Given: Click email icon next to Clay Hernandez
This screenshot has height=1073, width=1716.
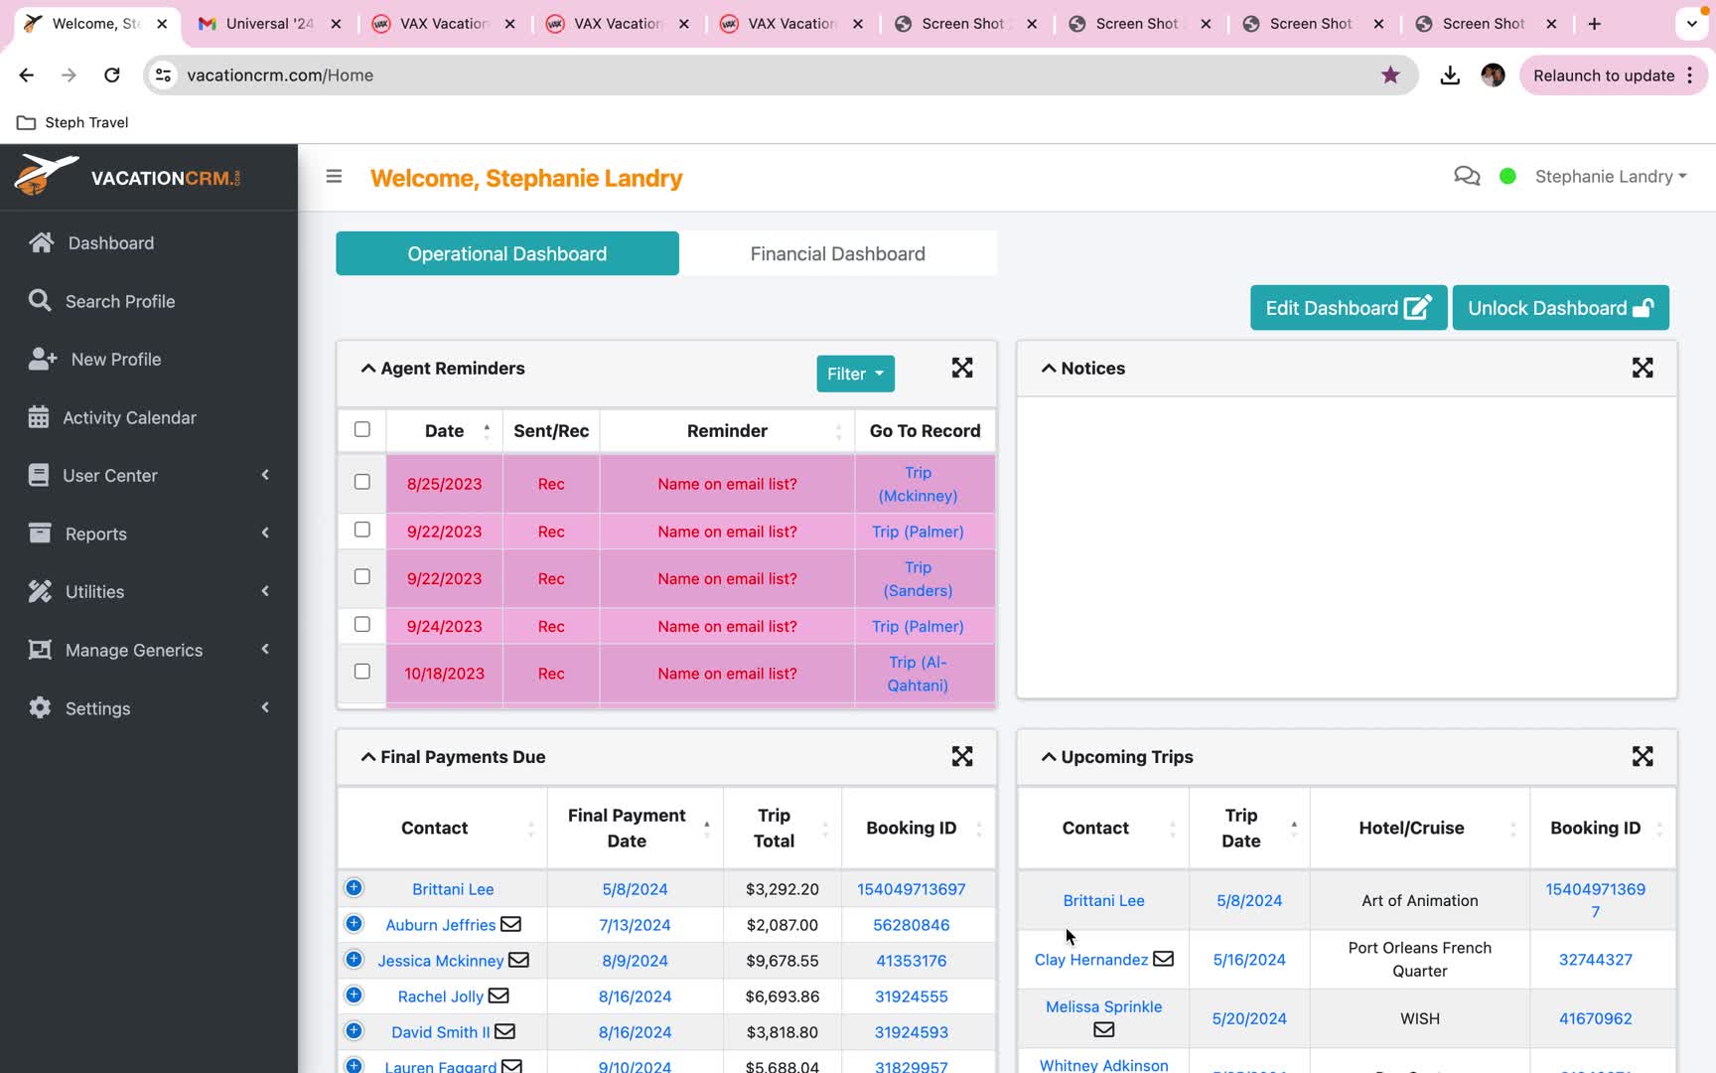Looking at the screenshot, I should click(1163, 959).
